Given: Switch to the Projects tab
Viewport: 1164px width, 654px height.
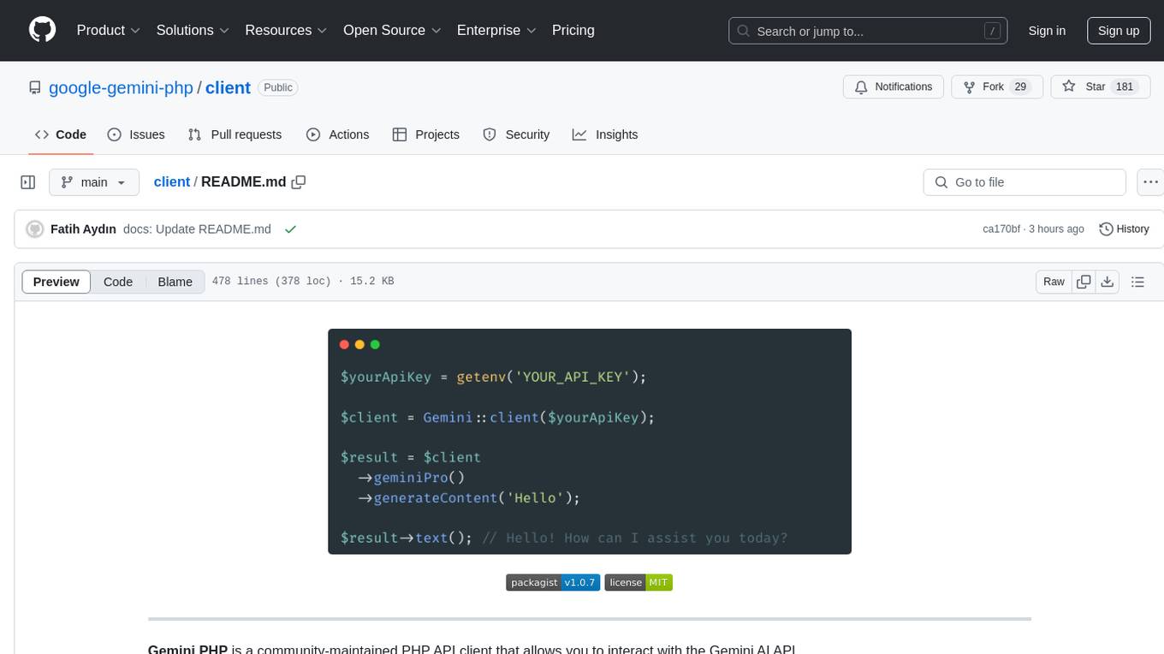Looking at the screenshot, I should [x=426, y=134].
